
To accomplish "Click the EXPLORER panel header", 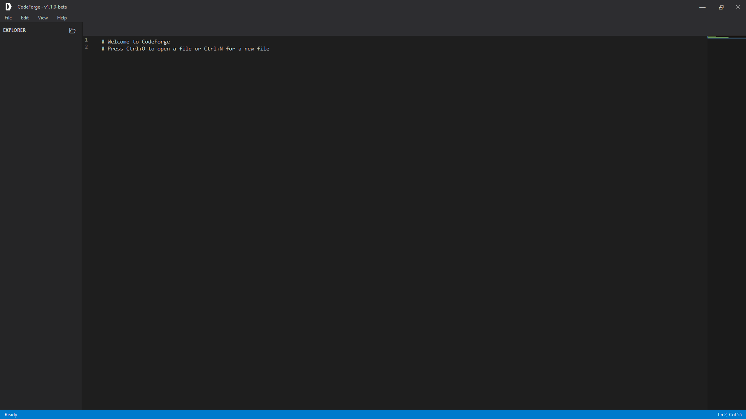I will (14, 30).
